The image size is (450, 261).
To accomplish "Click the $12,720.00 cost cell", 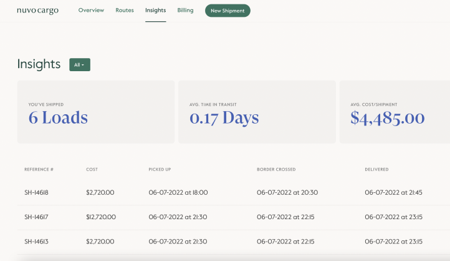I will (101, 217).
